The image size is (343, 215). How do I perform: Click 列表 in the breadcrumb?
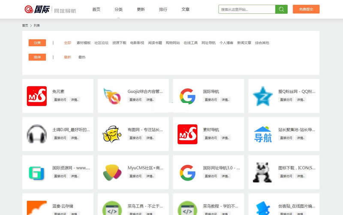(37, 26)
